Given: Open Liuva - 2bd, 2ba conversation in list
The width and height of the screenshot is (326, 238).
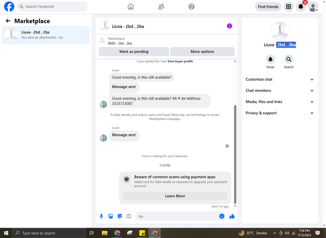Looking at the screenshot, I should tap(46, 35).
